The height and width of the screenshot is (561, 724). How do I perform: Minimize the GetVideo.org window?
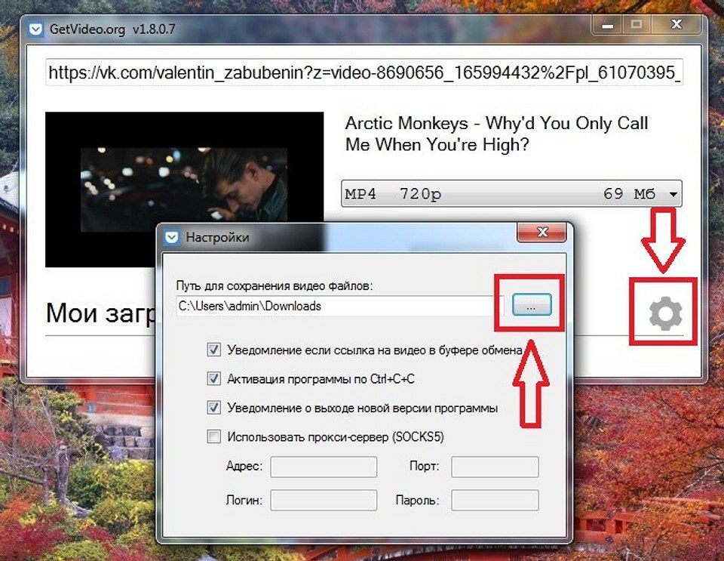tap(608, 25)
